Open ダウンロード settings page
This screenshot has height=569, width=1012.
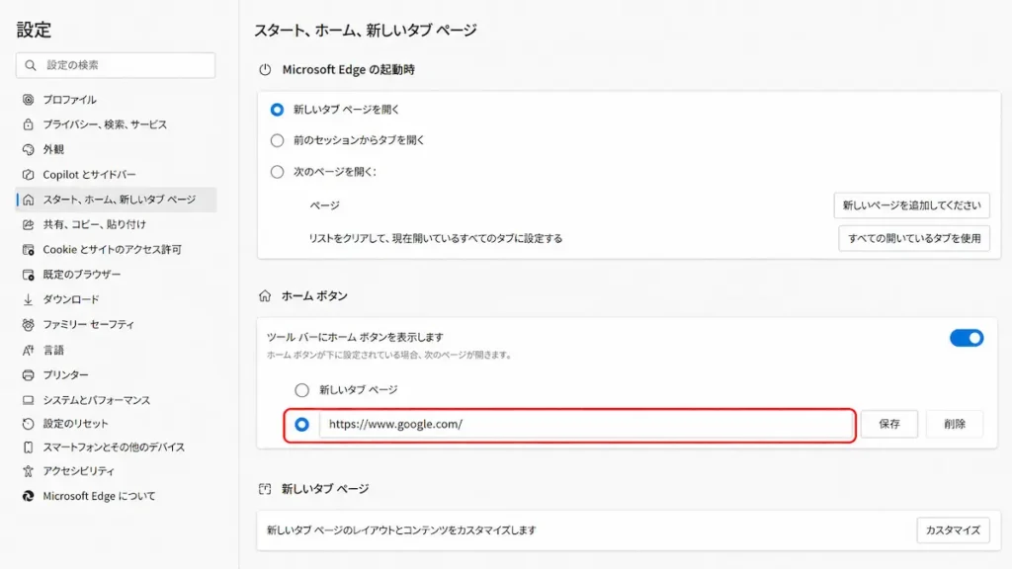click(x=71, y=300)
